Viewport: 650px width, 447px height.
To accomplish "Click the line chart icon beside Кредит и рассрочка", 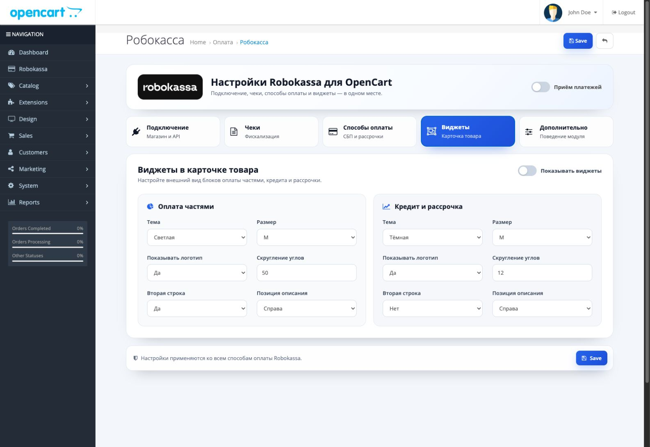I will pos(386,207).
